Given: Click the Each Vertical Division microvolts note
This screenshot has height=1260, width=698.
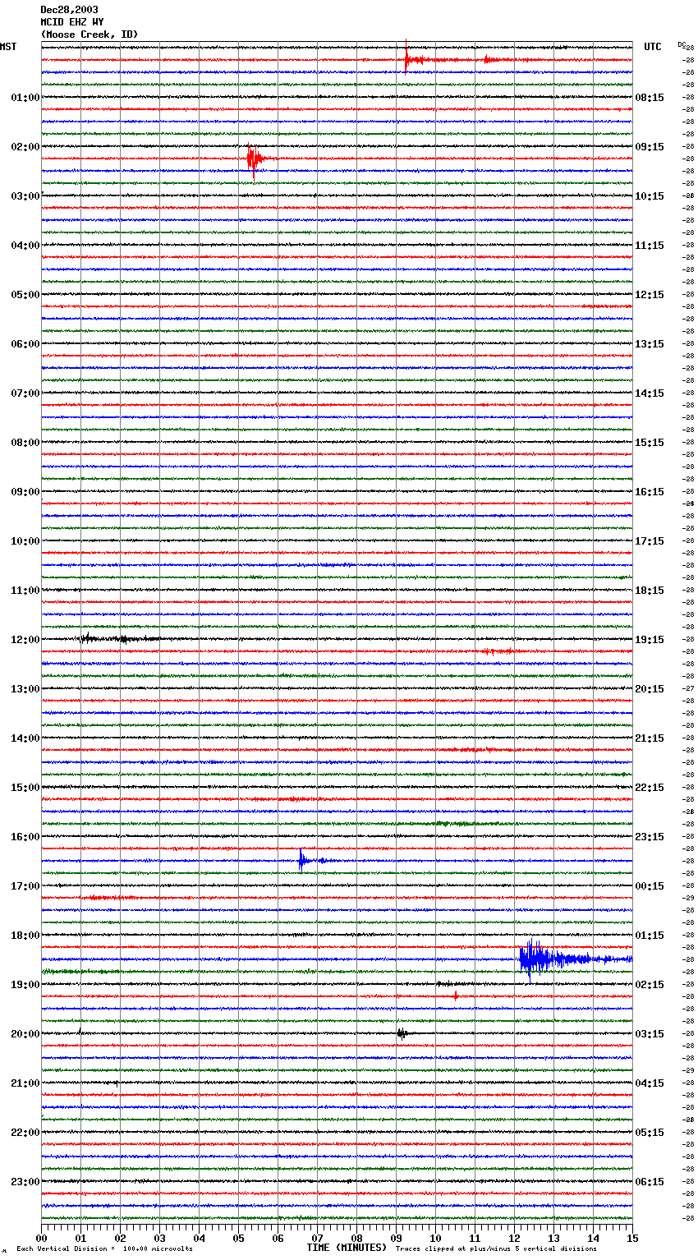Looking at the screenshot, I should click(x=104, y=1249).
